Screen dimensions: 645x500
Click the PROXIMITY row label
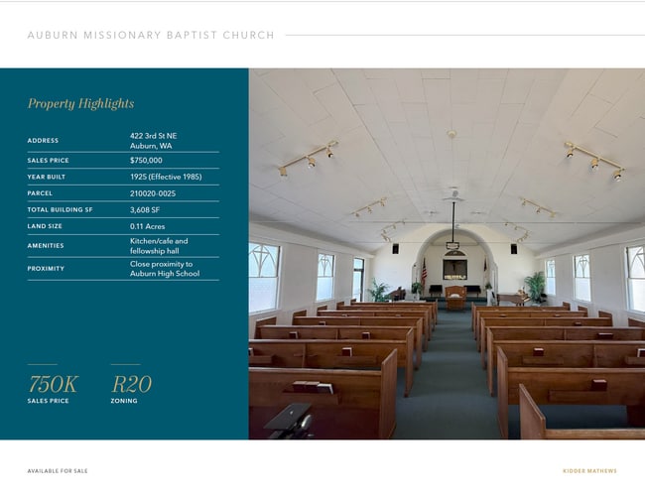[x=46, y=268]
